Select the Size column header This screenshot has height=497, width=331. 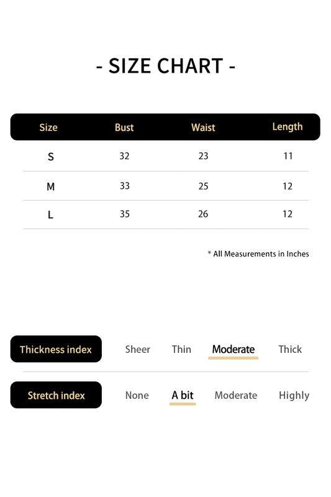(x=48, y=127)
